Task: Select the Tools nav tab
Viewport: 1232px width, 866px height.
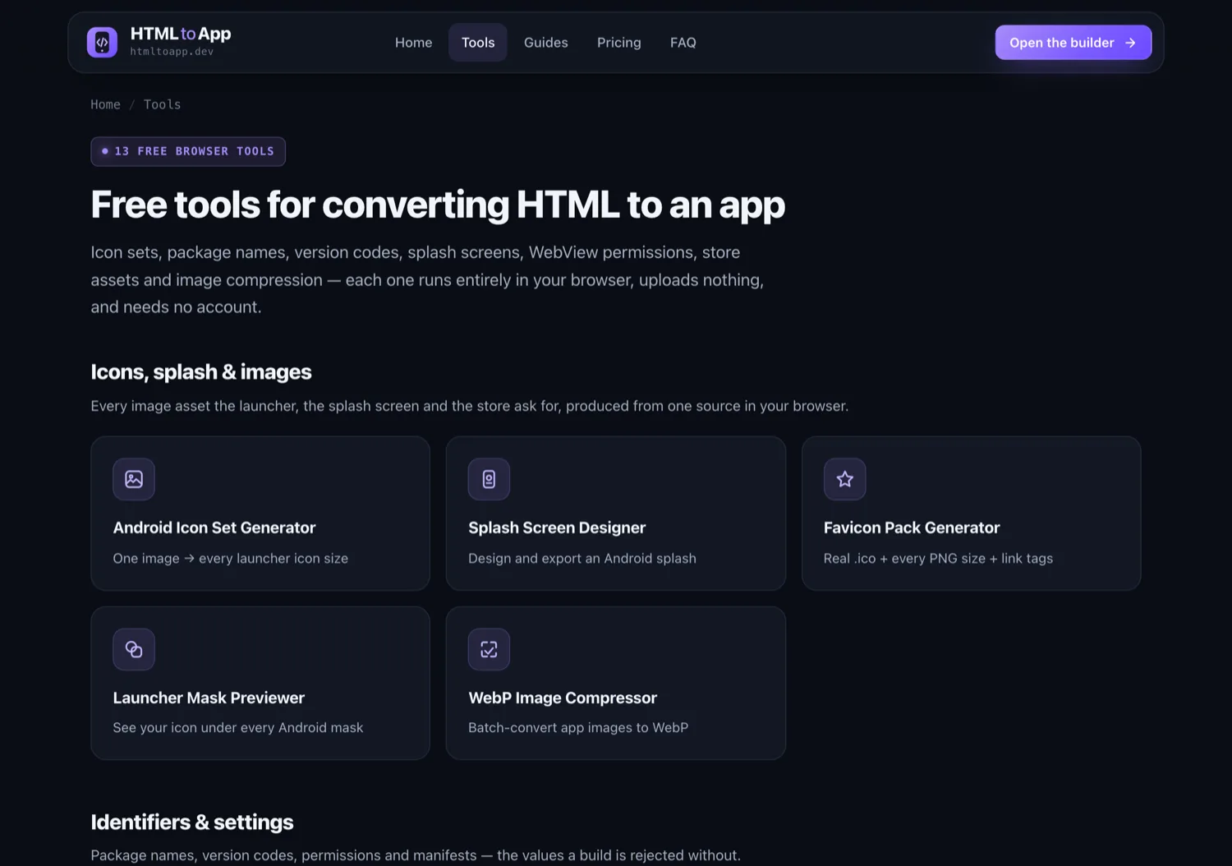Action: tap(478, 43)
